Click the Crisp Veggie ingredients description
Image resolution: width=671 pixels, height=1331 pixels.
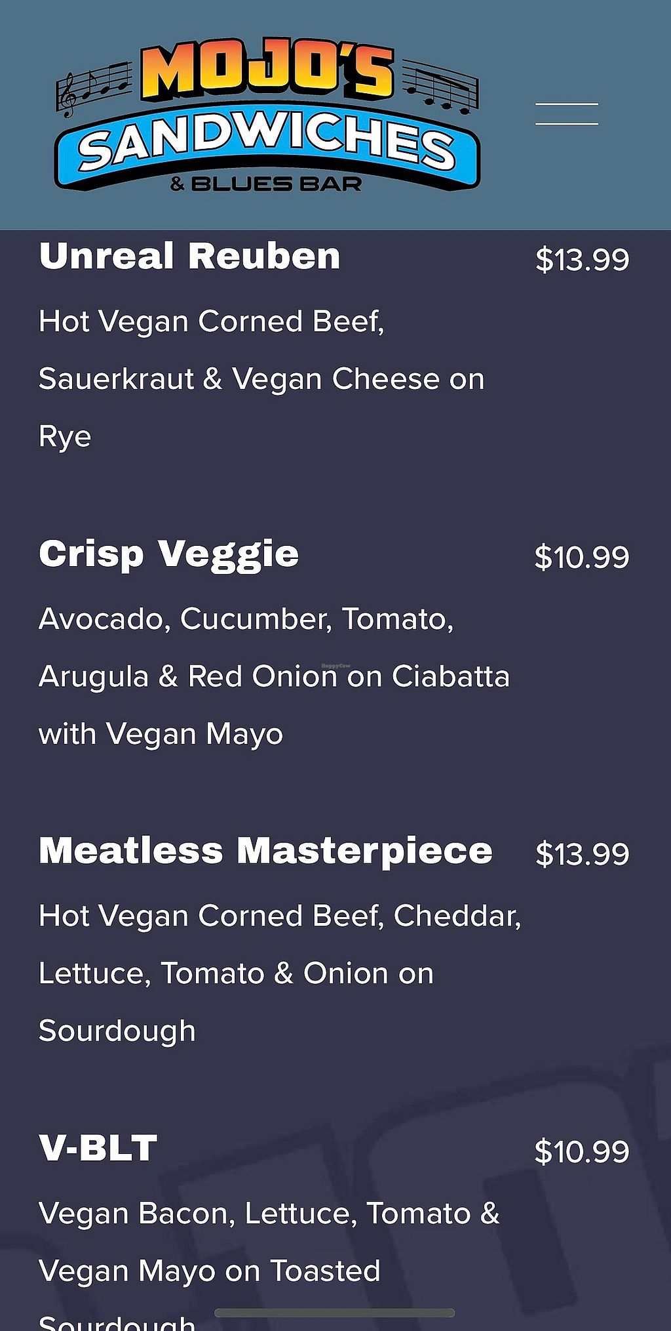pos(273,676)
